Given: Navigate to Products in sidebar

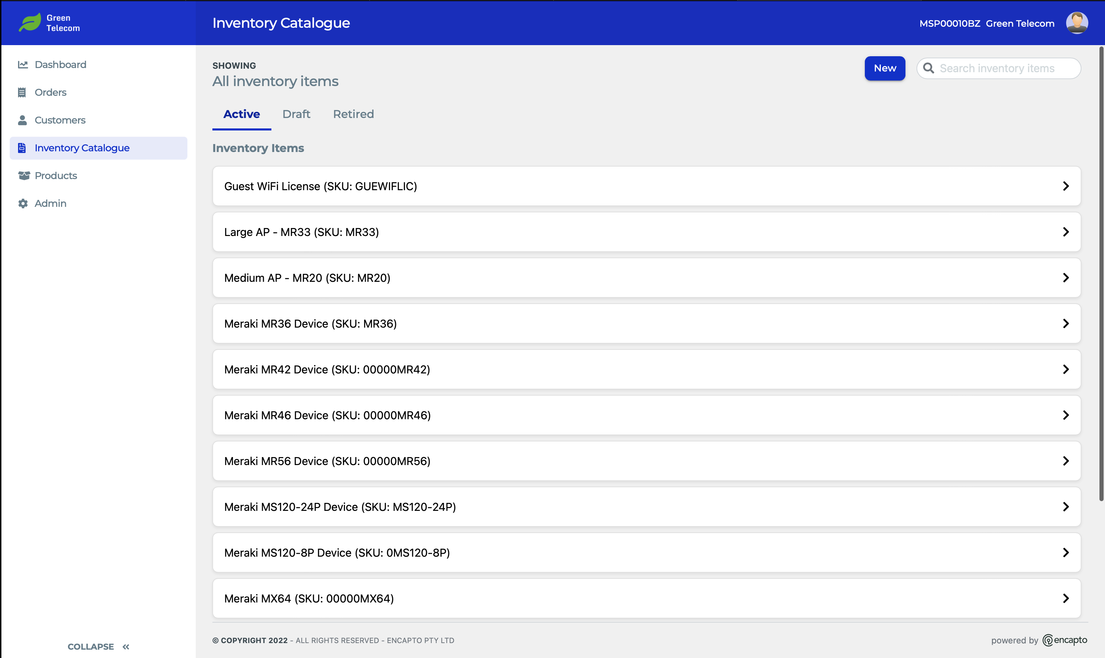Looking at the screenshot, I should pyautogui.click(x=99, y=176).
